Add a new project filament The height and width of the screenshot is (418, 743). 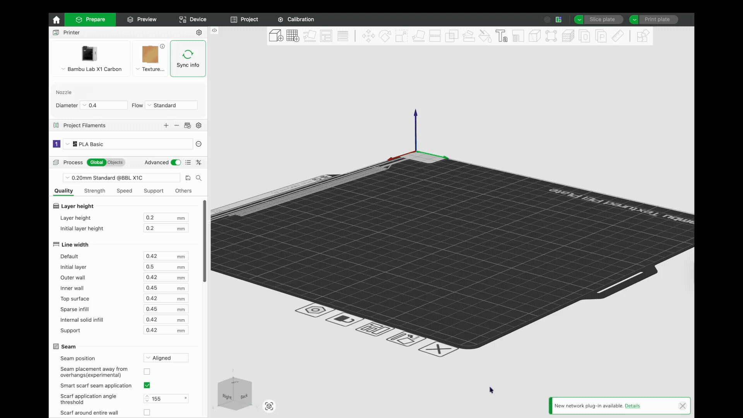pos(166,125)
